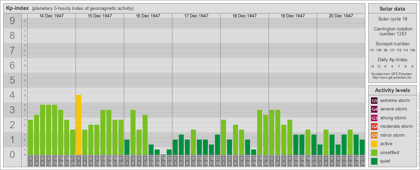420x170 pixels.
Task: Select the yellow 'active' legend swatch
Action: pyautogui.click(x=374, y=144)
